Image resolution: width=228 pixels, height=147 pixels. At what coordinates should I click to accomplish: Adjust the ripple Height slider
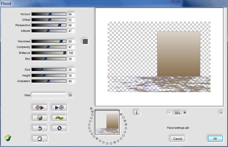(49, 75)
